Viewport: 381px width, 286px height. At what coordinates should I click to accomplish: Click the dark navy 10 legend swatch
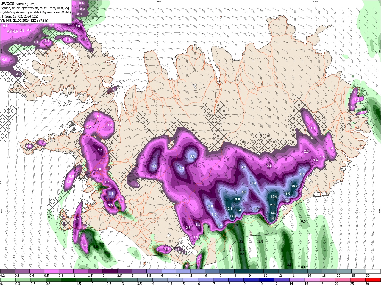[x=266, y=280]
